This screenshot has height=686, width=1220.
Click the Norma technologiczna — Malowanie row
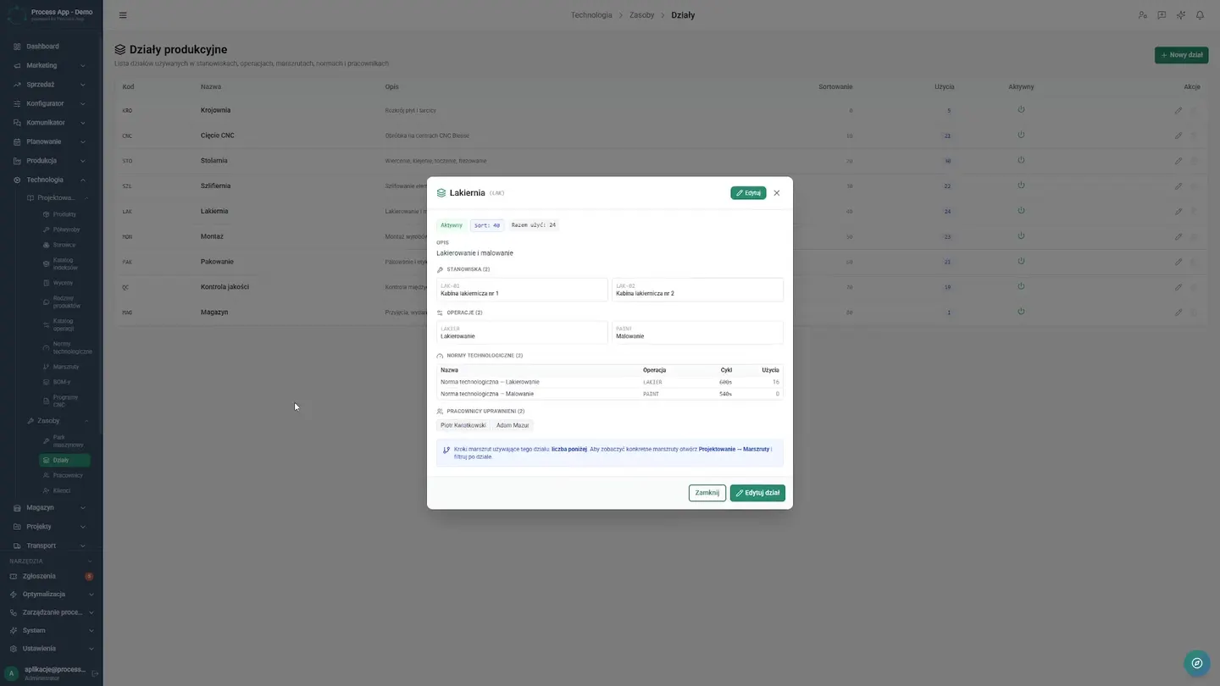(610, 394)
